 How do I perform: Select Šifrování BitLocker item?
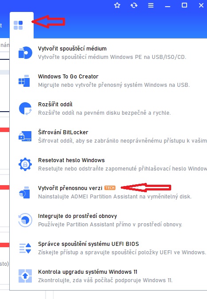pos(108,136)
